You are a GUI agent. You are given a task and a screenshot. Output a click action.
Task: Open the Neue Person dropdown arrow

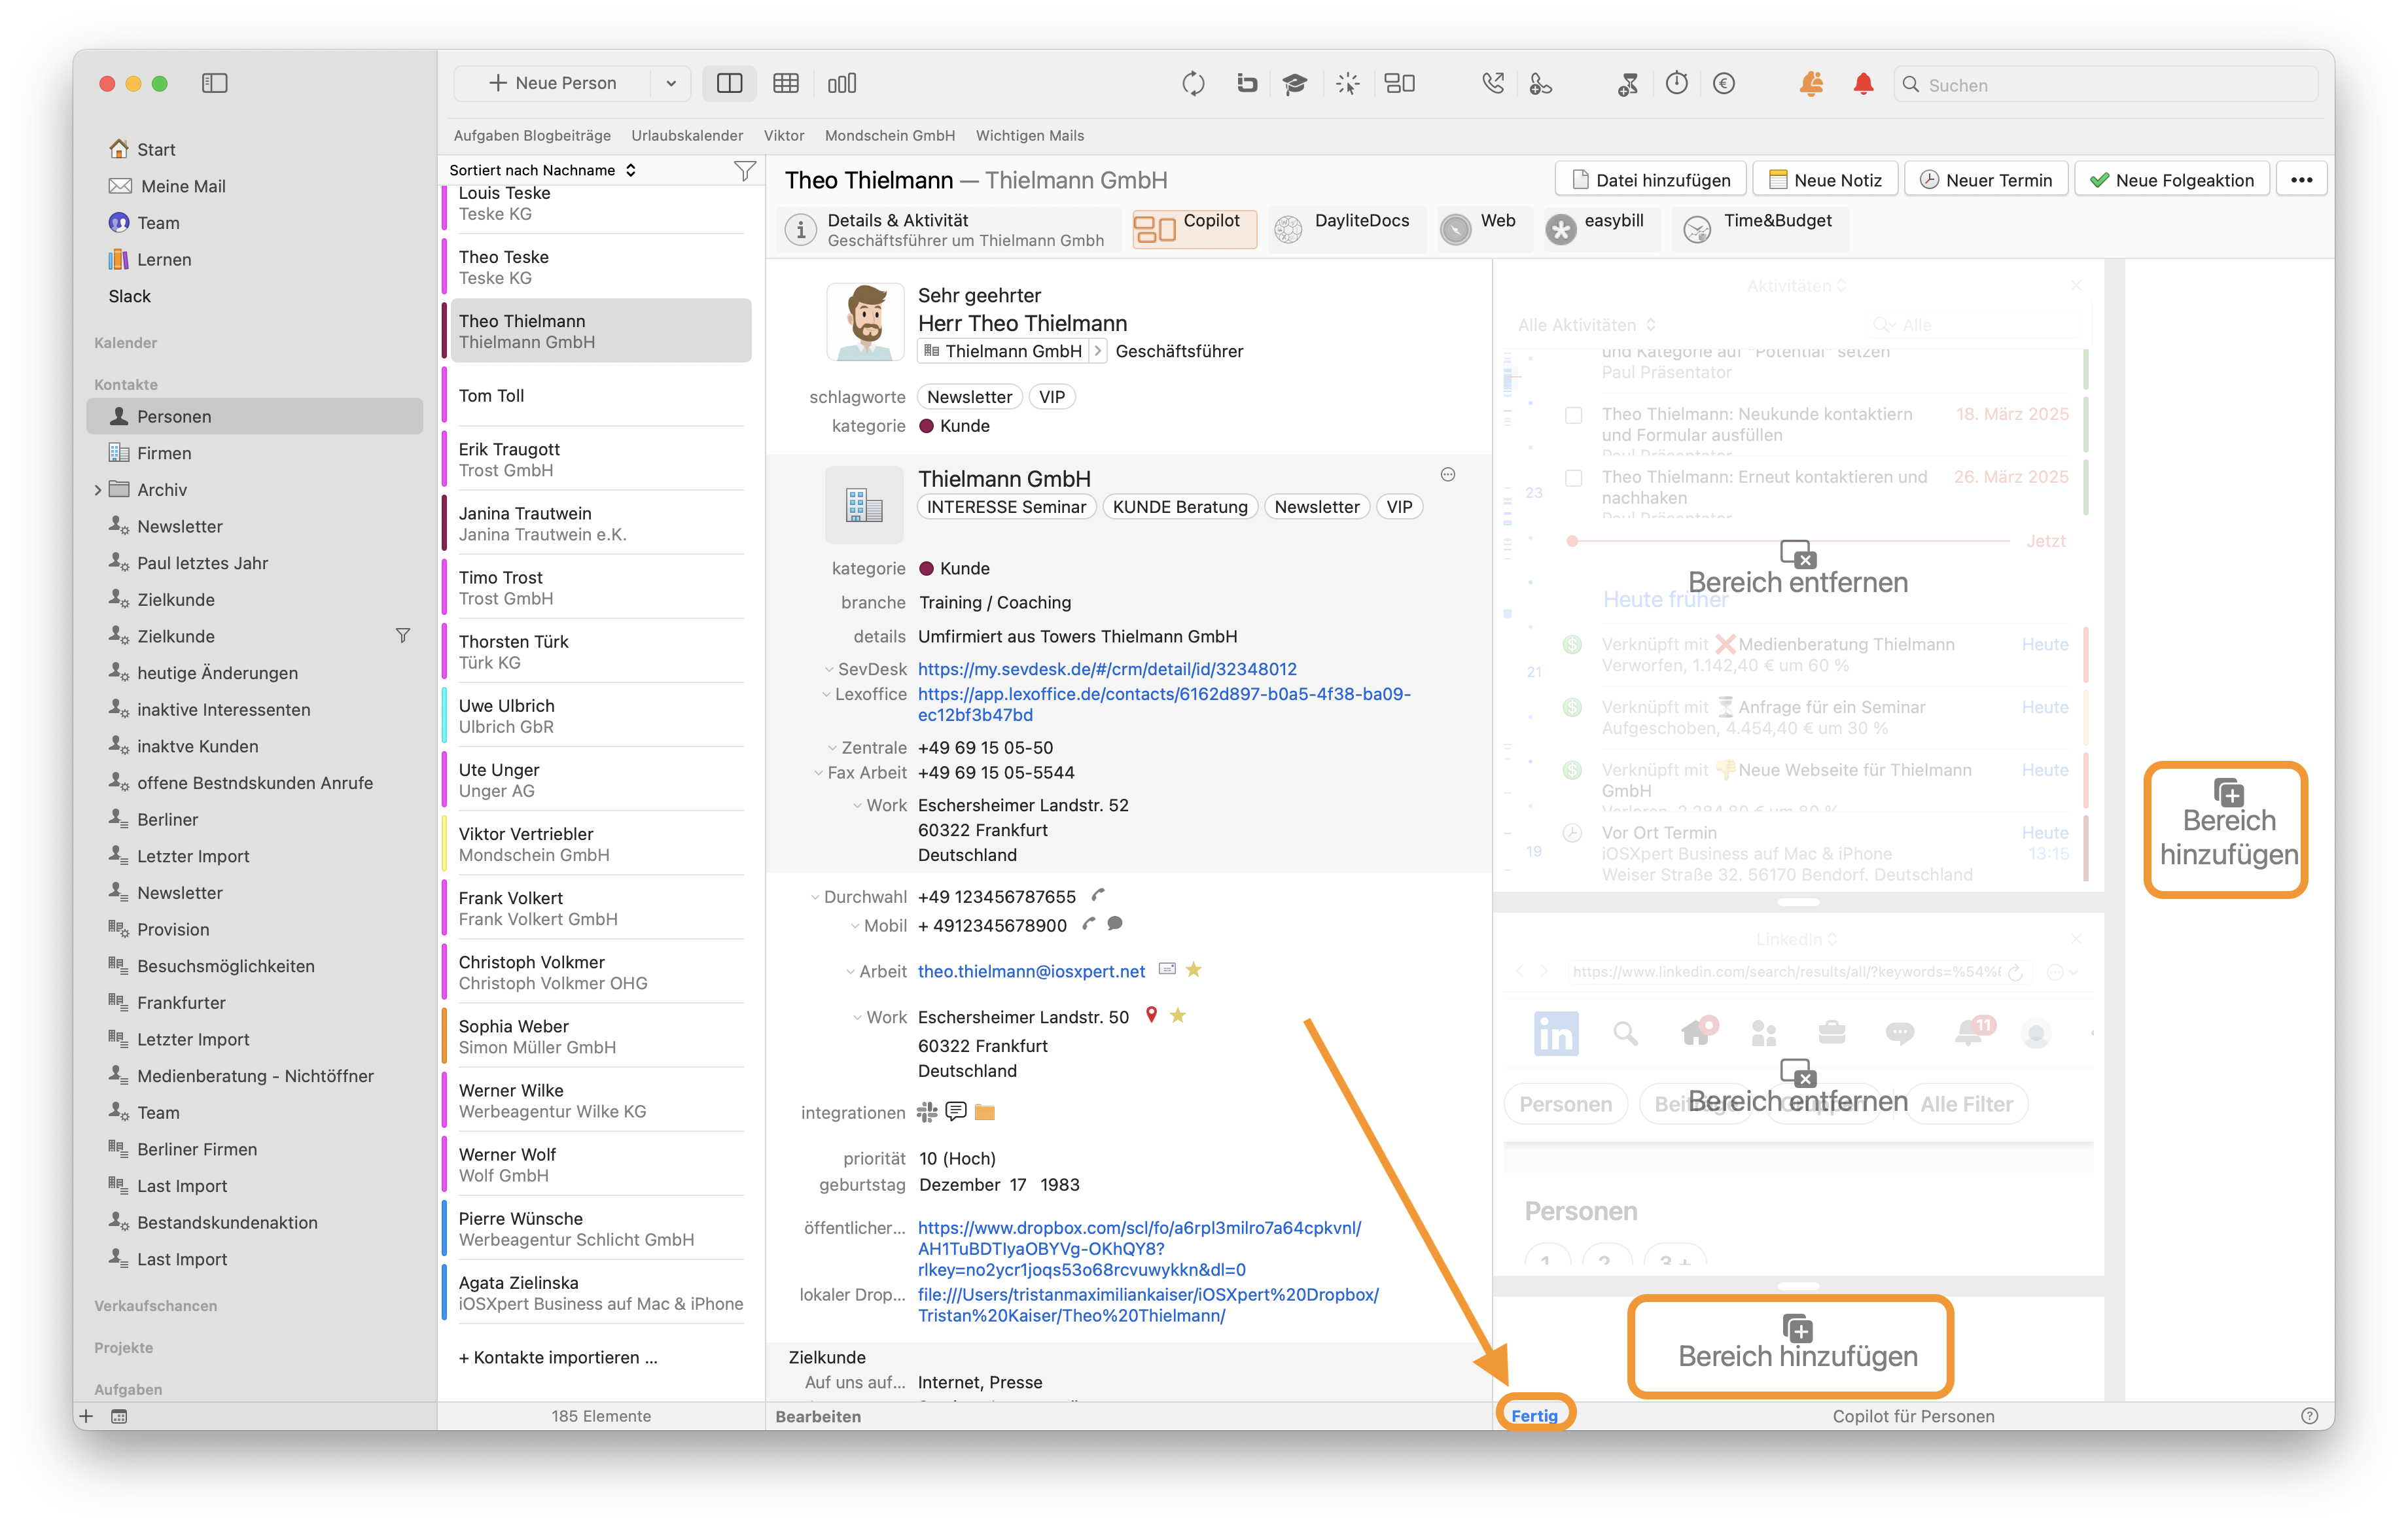point(671,84)
